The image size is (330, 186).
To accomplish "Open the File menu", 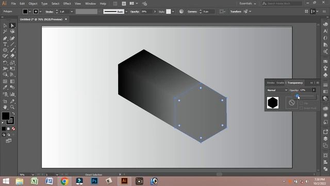I will (13, 4).
